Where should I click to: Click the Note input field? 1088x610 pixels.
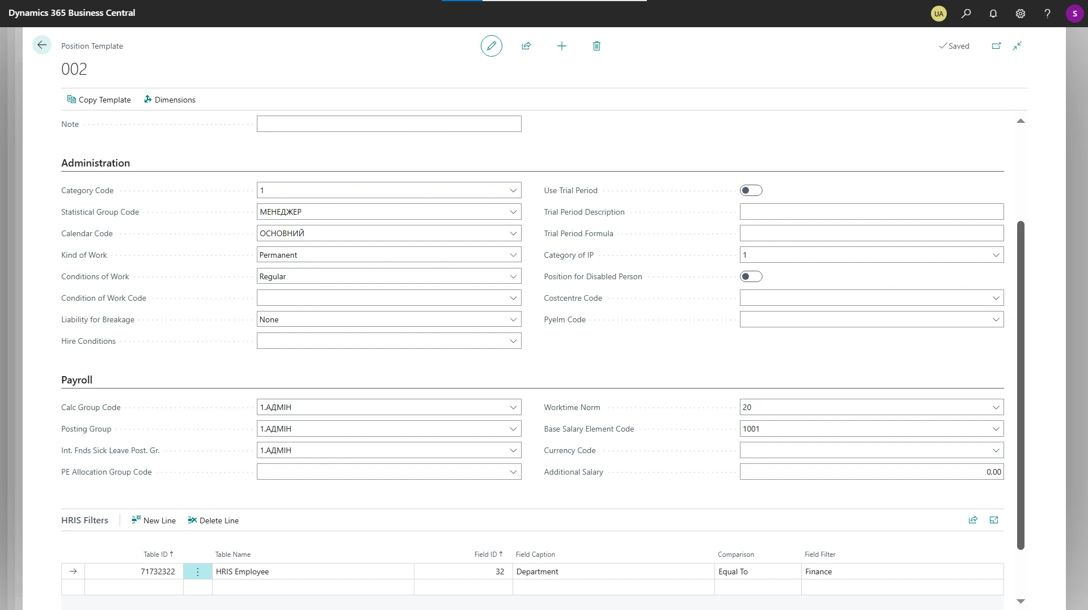click(388, 124)
